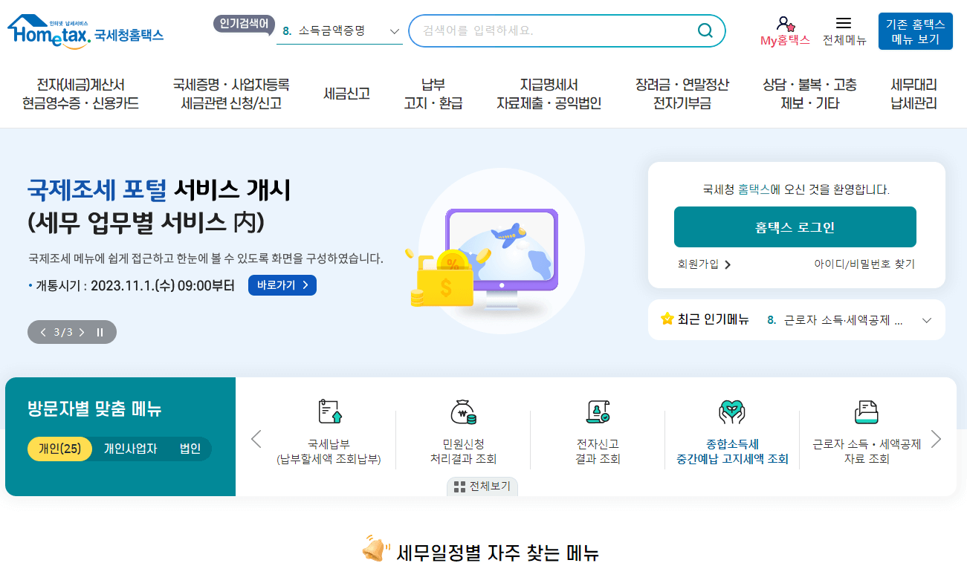Open My홈택스 with the person icon
967x563 pixels.
click(x=785, y=22)
